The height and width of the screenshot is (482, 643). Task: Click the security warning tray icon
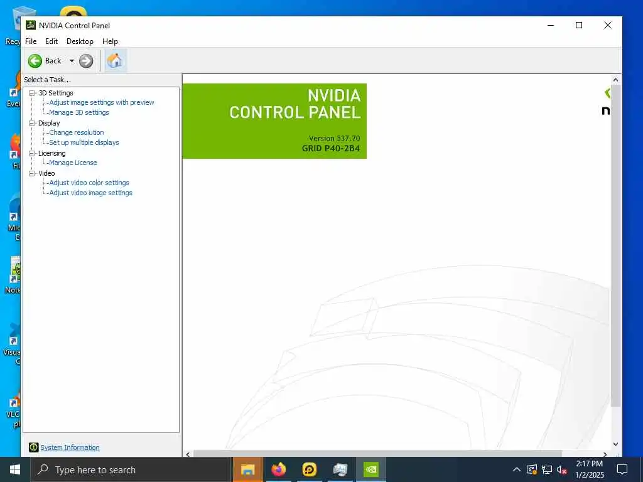532,469
